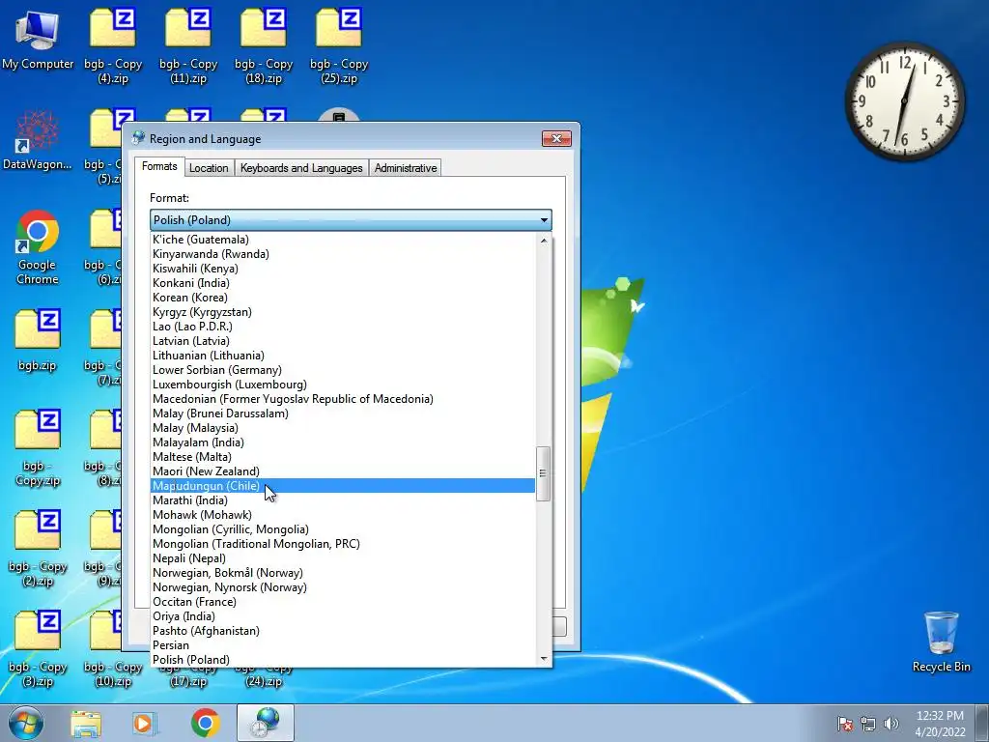
Task: Select bgb - Copy (3).zip icon
Action: 38,648
